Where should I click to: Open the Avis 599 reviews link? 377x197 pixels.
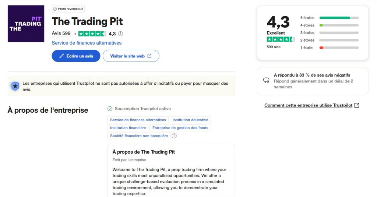coord(61,34)
